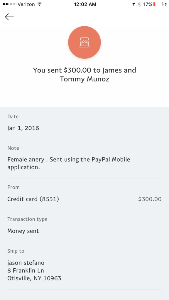Select the Money sent transaction type
The width and height of the screenshot is (169, 300).
coord(23,231)
